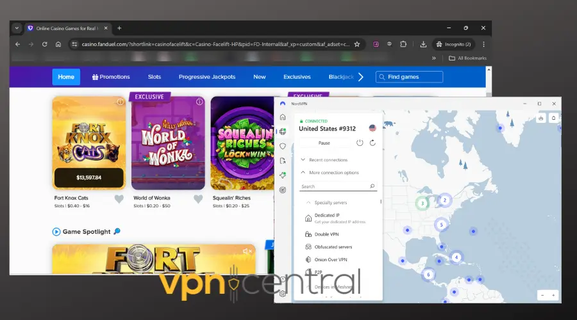Favorite World of Wonka with heart icon
Screen dimensions: 577x320
198,199
